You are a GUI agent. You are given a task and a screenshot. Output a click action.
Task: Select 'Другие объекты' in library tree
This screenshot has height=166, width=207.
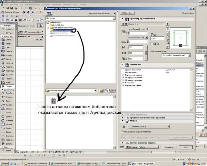60,33
